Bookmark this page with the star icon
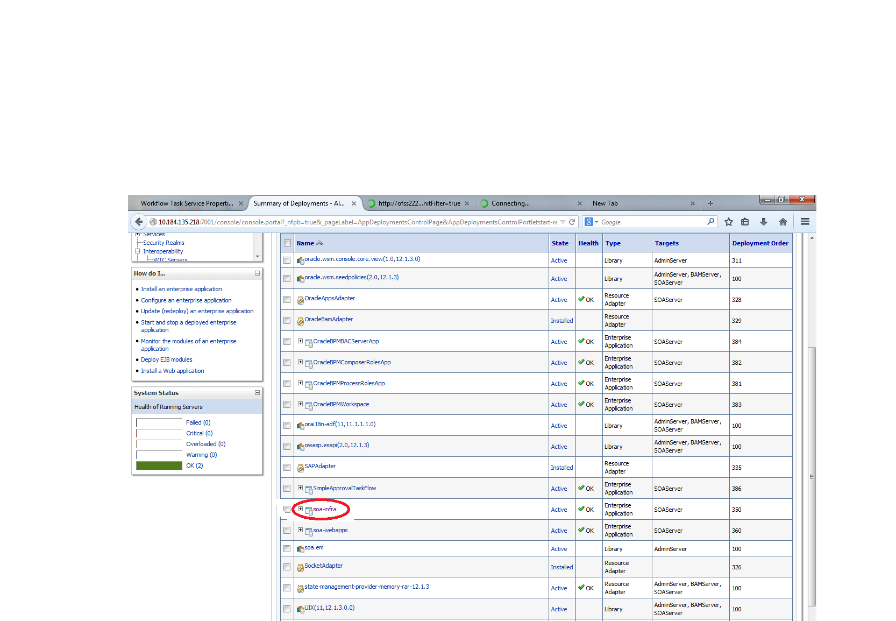The image size is (896, 621). coord(729,222)
